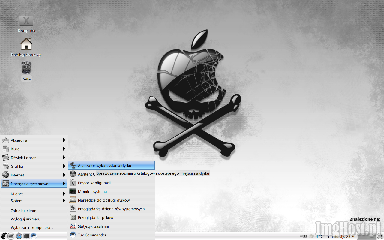Click the Statystyki zasilania icon

pyautogui.click(x=73, y=226)
